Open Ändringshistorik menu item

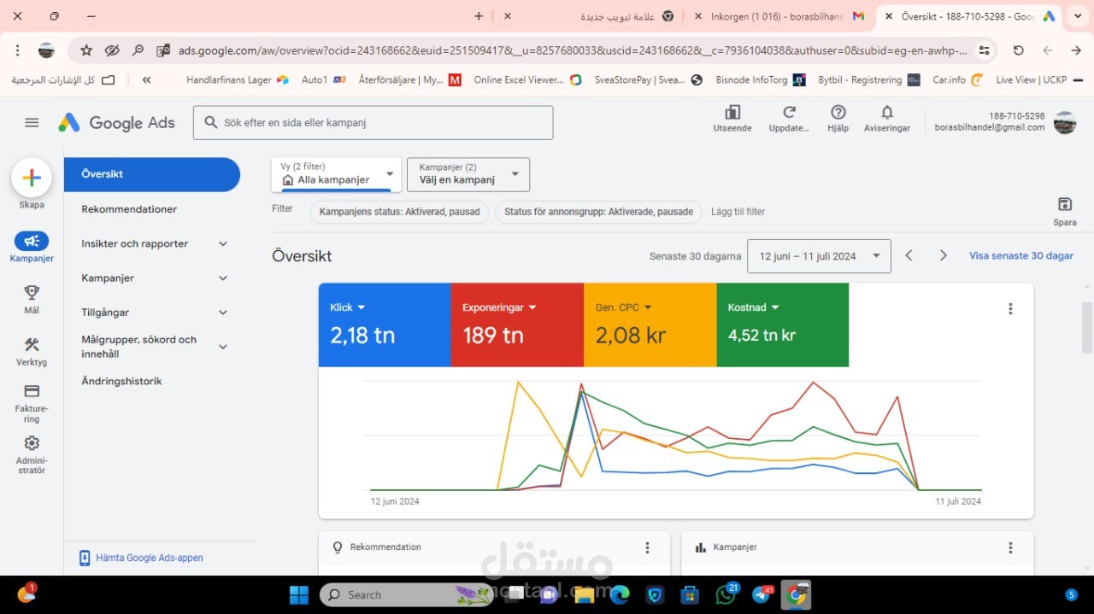121,381
